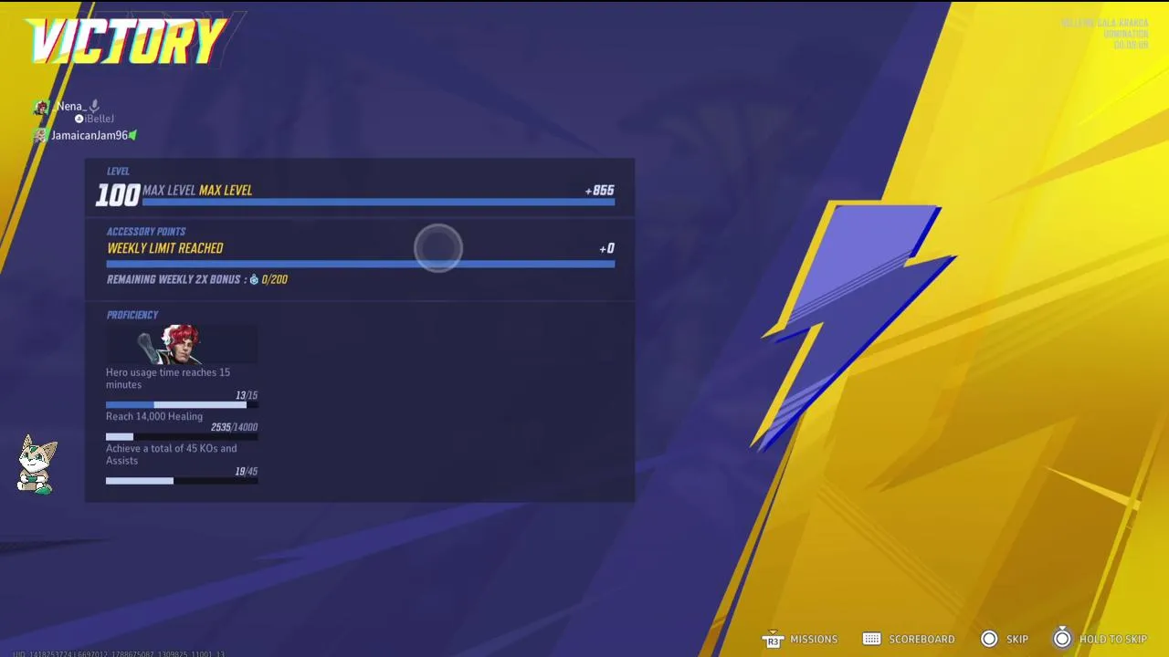Open the SCOREBOARD label
Viewport: 1169px width, 657px height.
[922, 639]
